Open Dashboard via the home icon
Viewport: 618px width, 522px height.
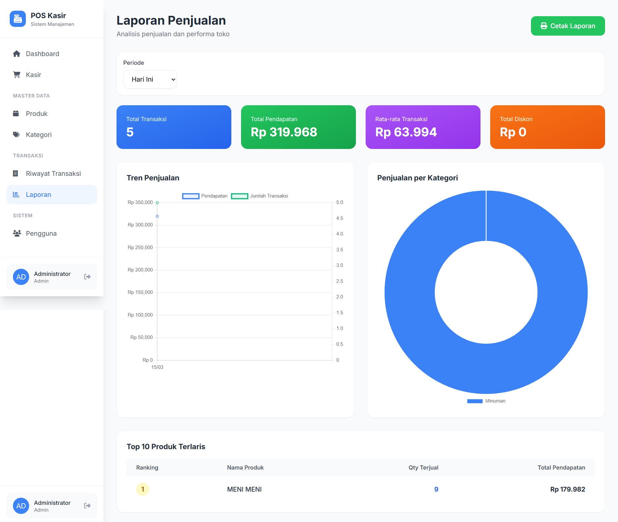17,54
